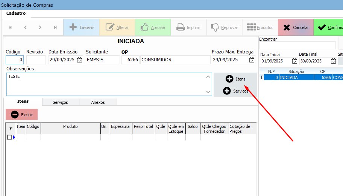The width and height of the screenshot is (343, 196).
Task: Open the Produtos grid icon
Action: click(251, 27)
